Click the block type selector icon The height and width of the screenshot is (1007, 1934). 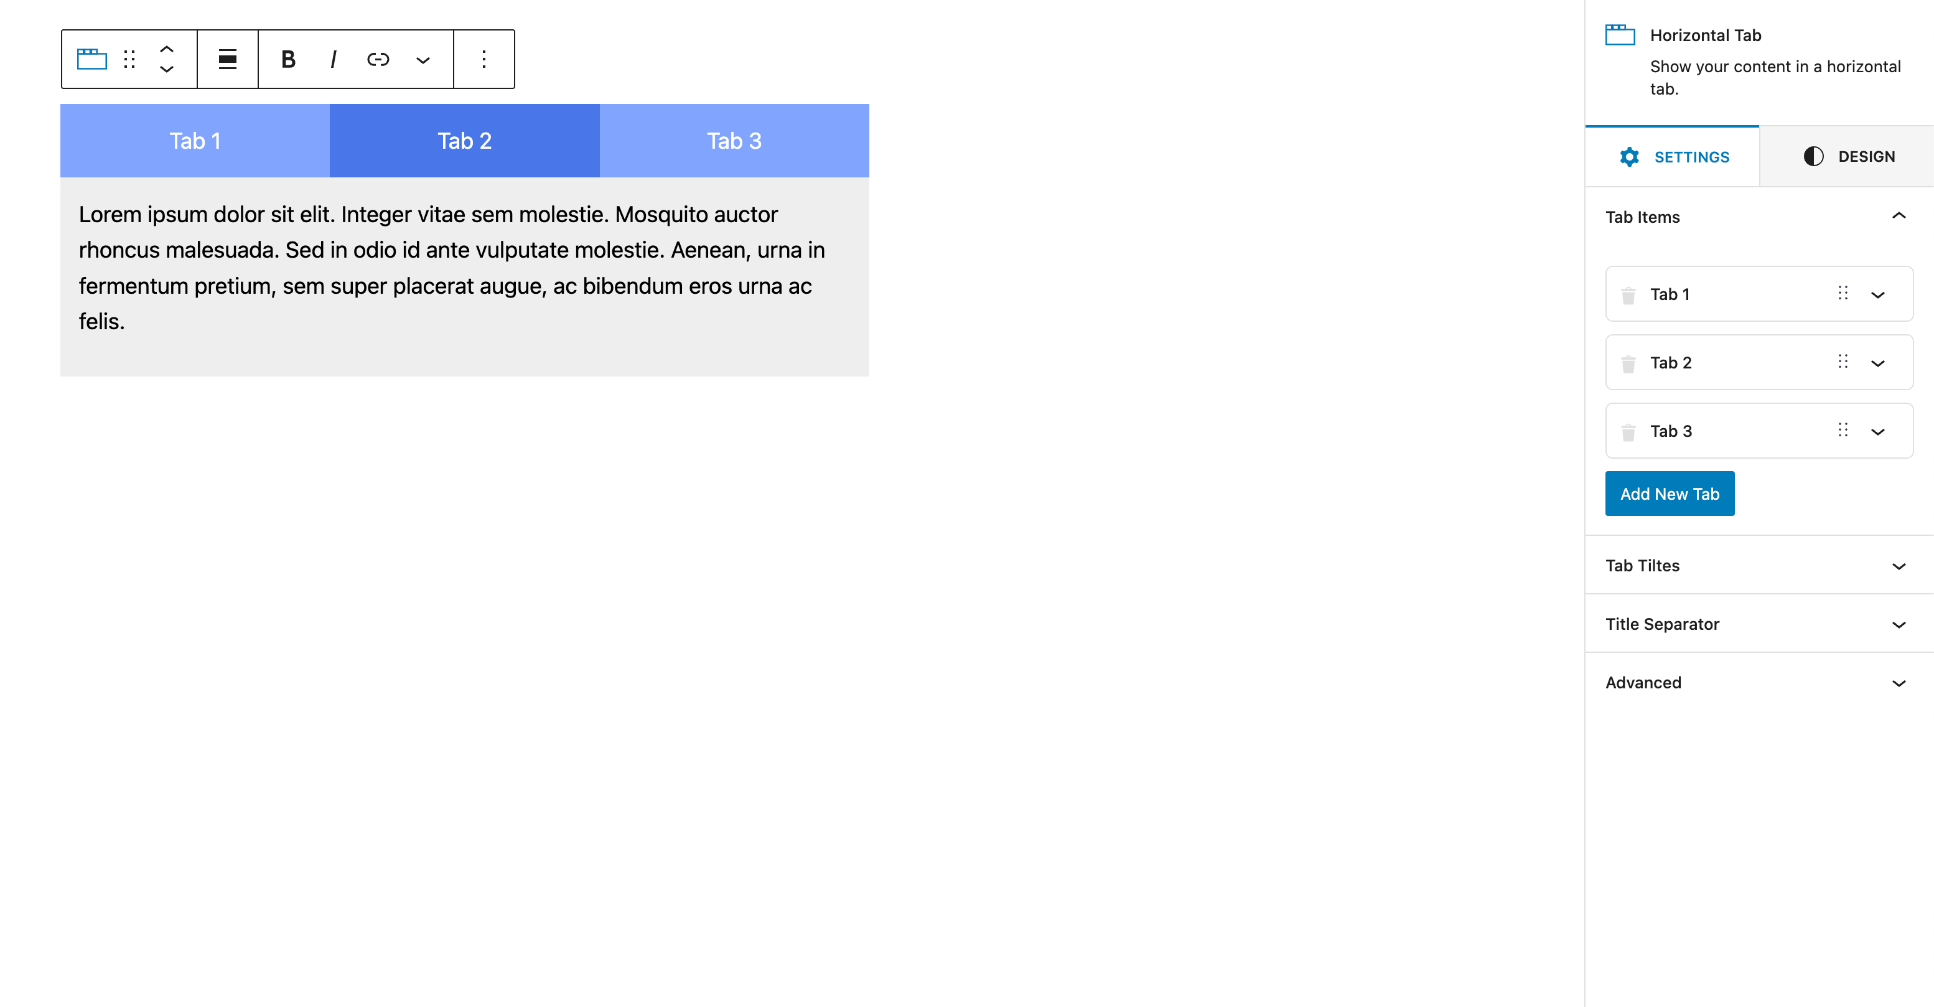click(x=91, y=59)
